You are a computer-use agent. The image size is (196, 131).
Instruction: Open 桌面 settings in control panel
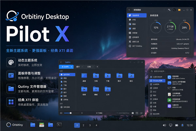pyautogui.click(x=137, y=28)
